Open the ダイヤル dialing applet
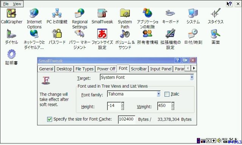This screenshot has width=242, height=145. pos(11,37)
